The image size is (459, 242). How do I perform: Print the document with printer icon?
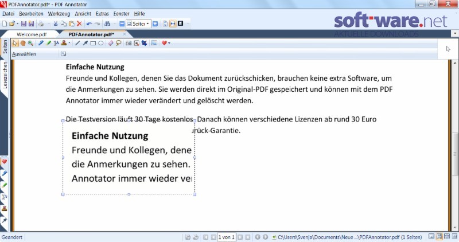(x=41, y=24)
